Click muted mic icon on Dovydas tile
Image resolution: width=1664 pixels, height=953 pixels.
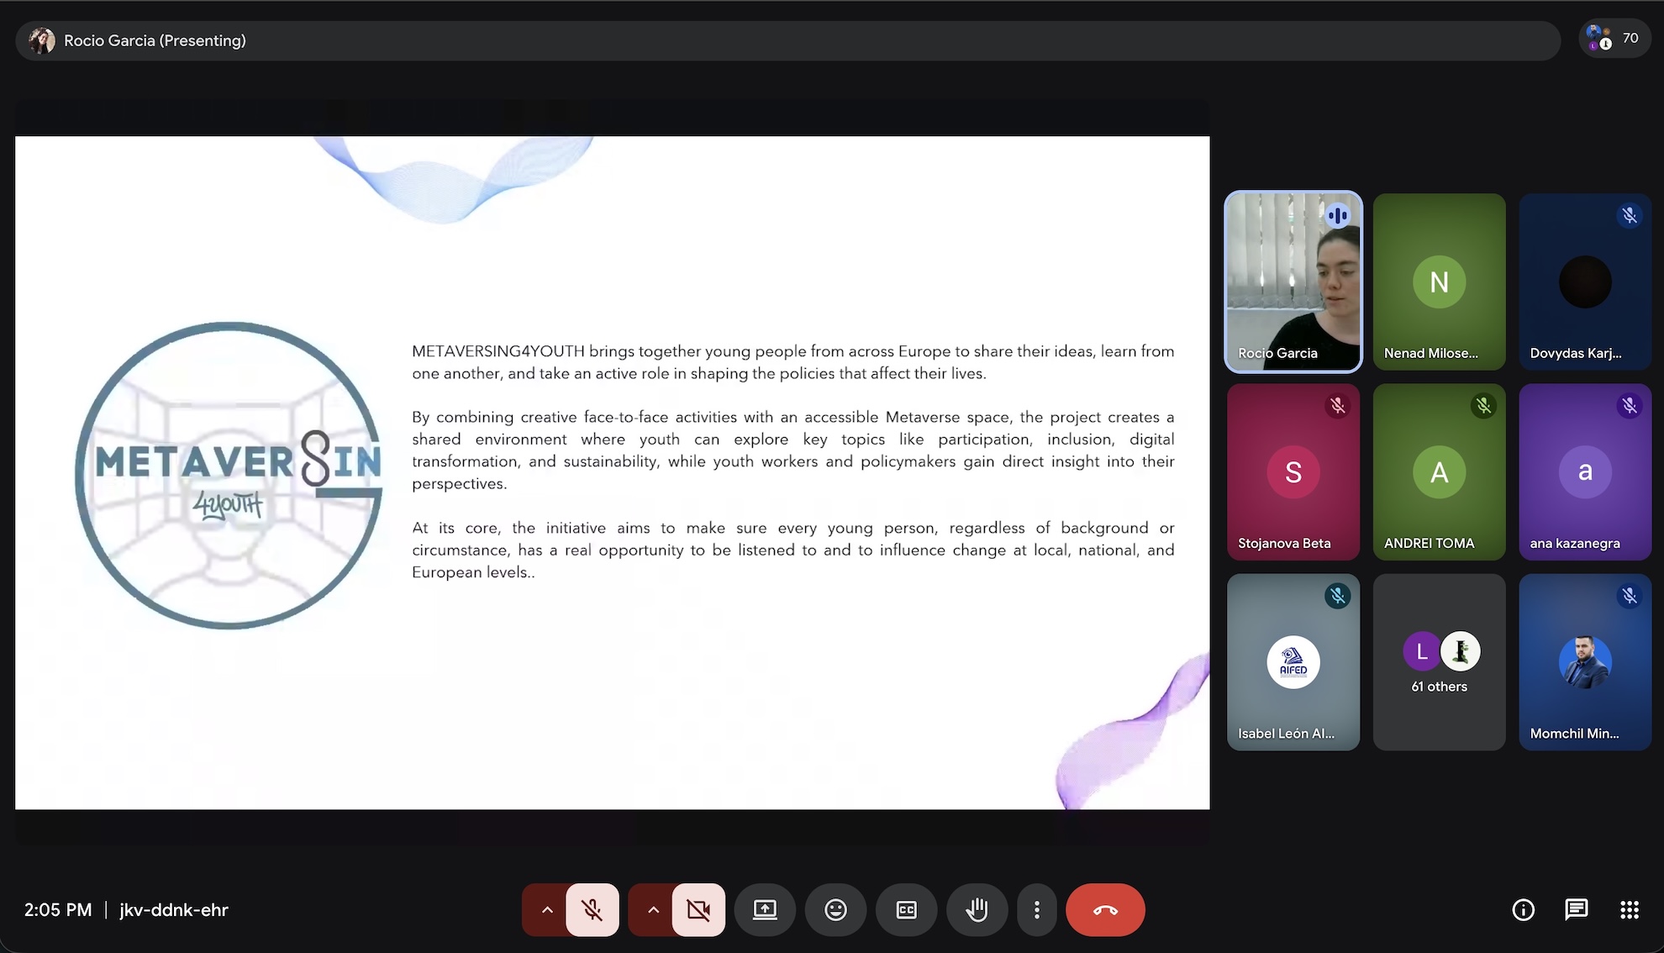[1630, 215]
